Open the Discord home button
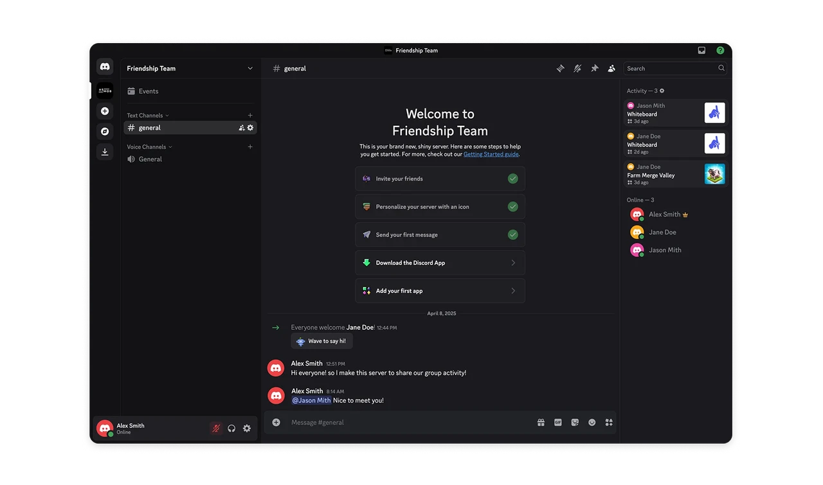 click(104, 66)
